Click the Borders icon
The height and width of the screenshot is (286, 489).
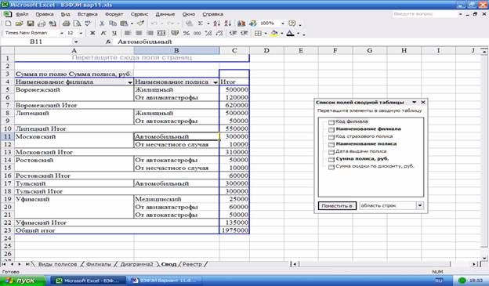258,33
